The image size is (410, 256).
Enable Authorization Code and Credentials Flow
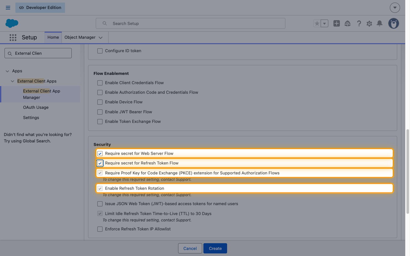pos(100,92)
